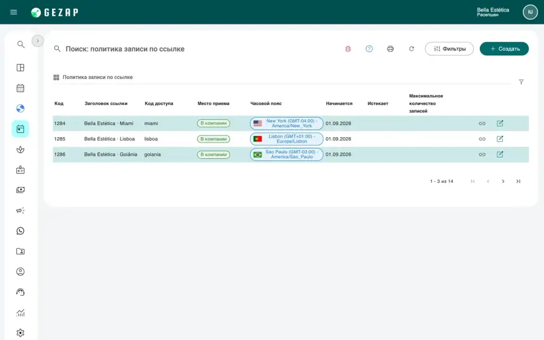Image resolution: width=544 pixels, height=340 pixels.
Task: Edit the Bella Estética Lisboa row
Action: [x=500, y=139]
